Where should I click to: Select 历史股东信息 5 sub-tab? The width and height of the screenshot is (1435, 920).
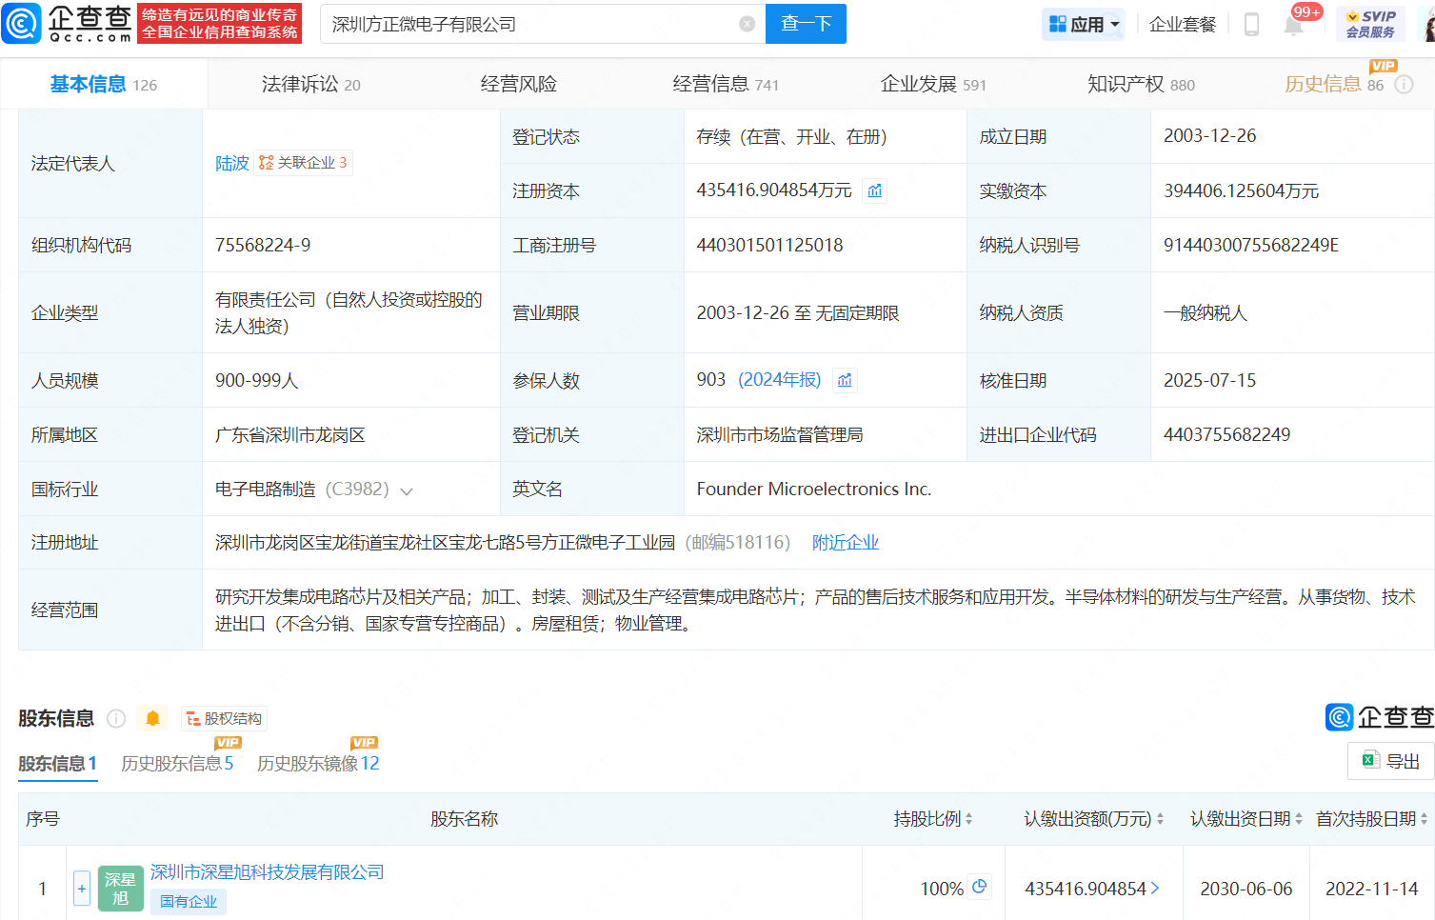(177, 764)
